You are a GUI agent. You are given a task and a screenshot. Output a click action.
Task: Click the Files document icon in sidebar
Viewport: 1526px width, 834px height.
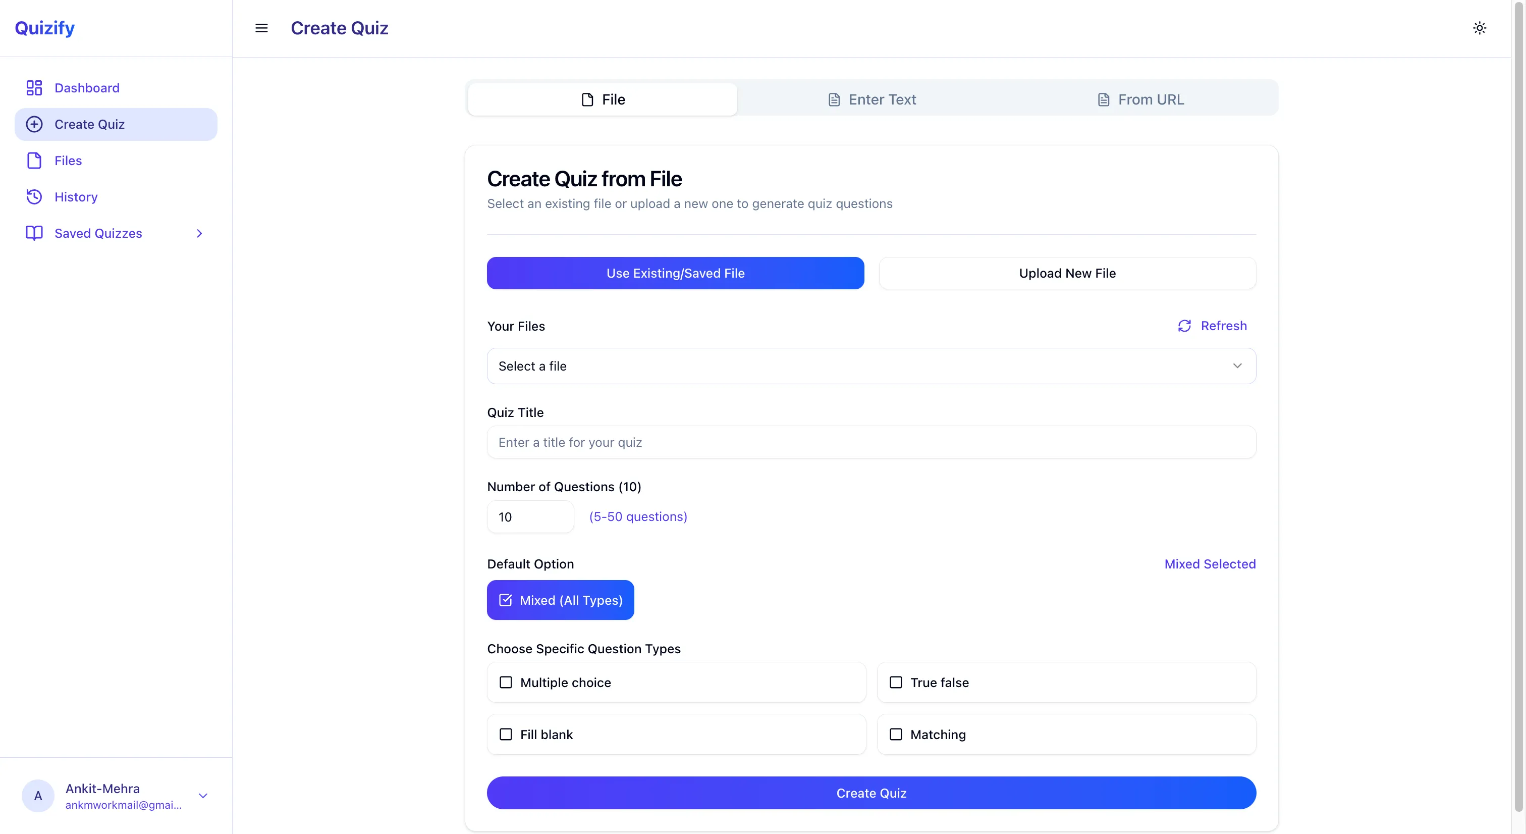34,161
